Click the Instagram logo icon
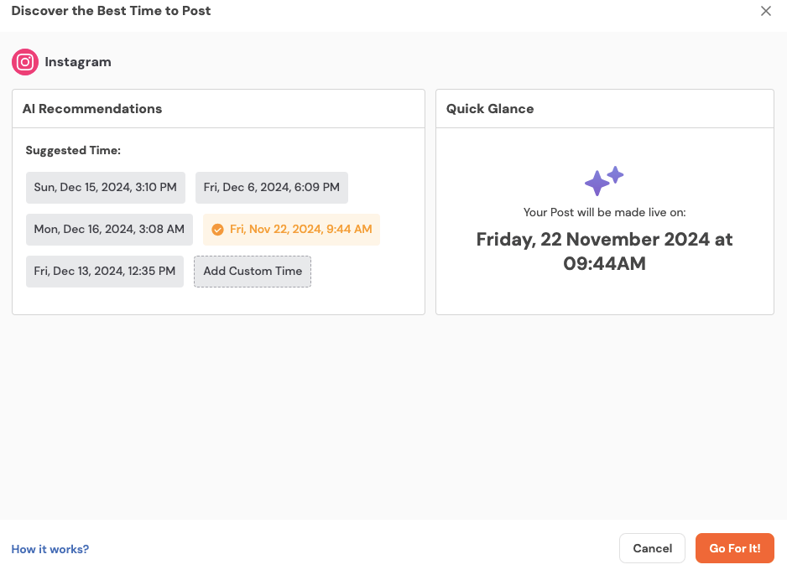The height and width of the screenshot is (575, 787). tap(25, 62)
